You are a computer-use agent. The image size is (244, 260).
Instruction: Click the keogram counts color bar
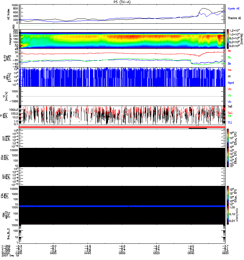(x=228, y=38)
